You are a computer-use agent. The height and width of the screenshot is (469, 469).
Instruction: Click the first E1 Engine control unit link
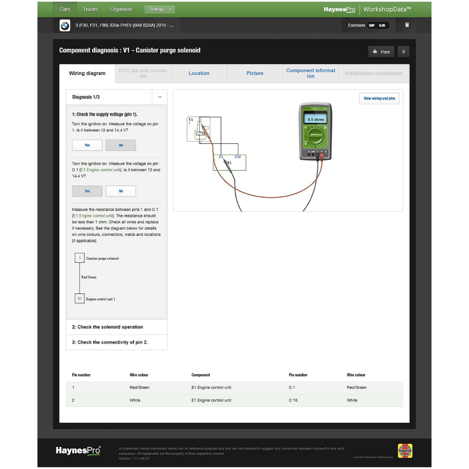point(100,170)
